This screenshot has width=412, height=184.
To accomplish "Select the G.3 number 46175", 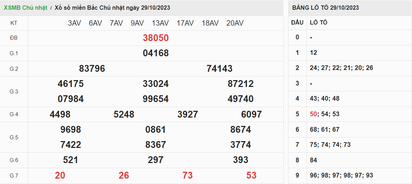I will 70,84.
